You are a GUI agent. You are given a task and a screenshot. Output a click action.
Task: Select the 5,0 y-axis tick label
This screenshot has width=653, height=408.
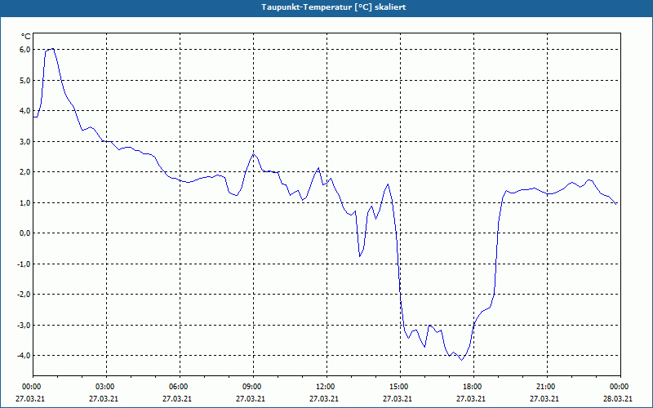(x=25, y=80)
